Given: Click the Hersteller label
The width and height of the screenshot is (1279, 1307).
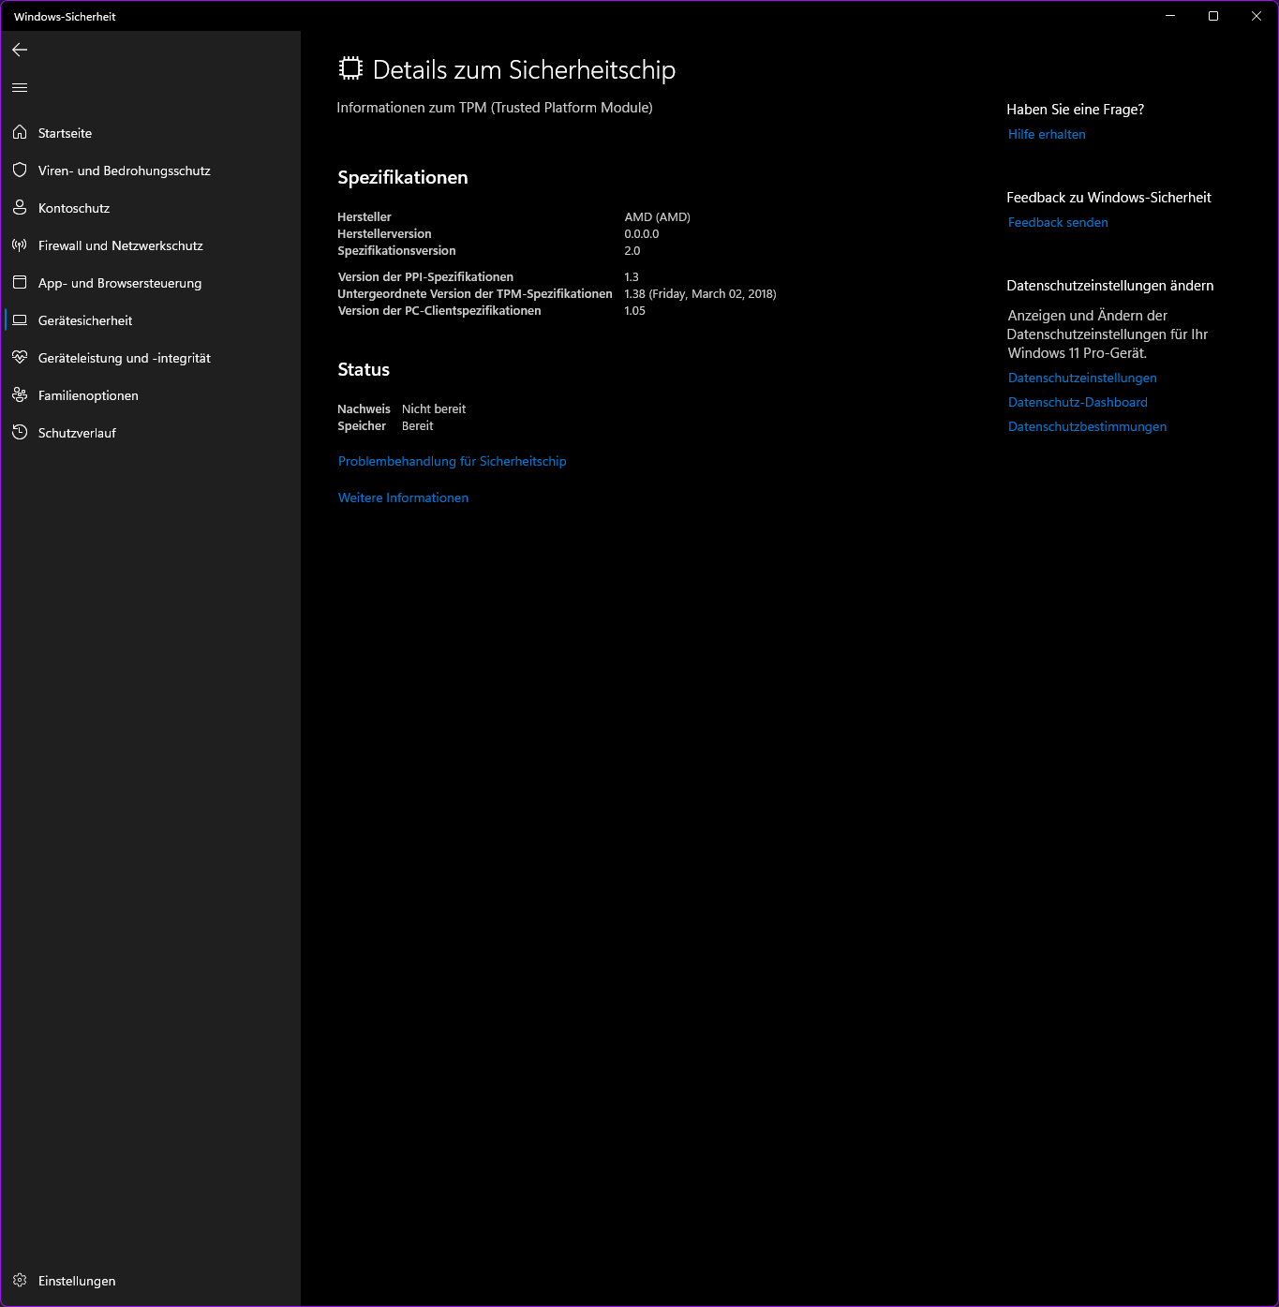Looking at the screenshot, I should [364, 216].
